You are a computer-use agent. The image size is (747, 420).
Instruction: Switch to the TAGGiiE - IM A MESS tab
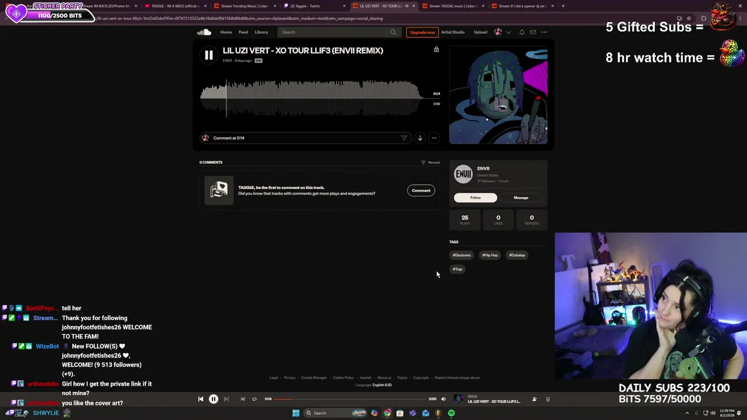(176, 6)
